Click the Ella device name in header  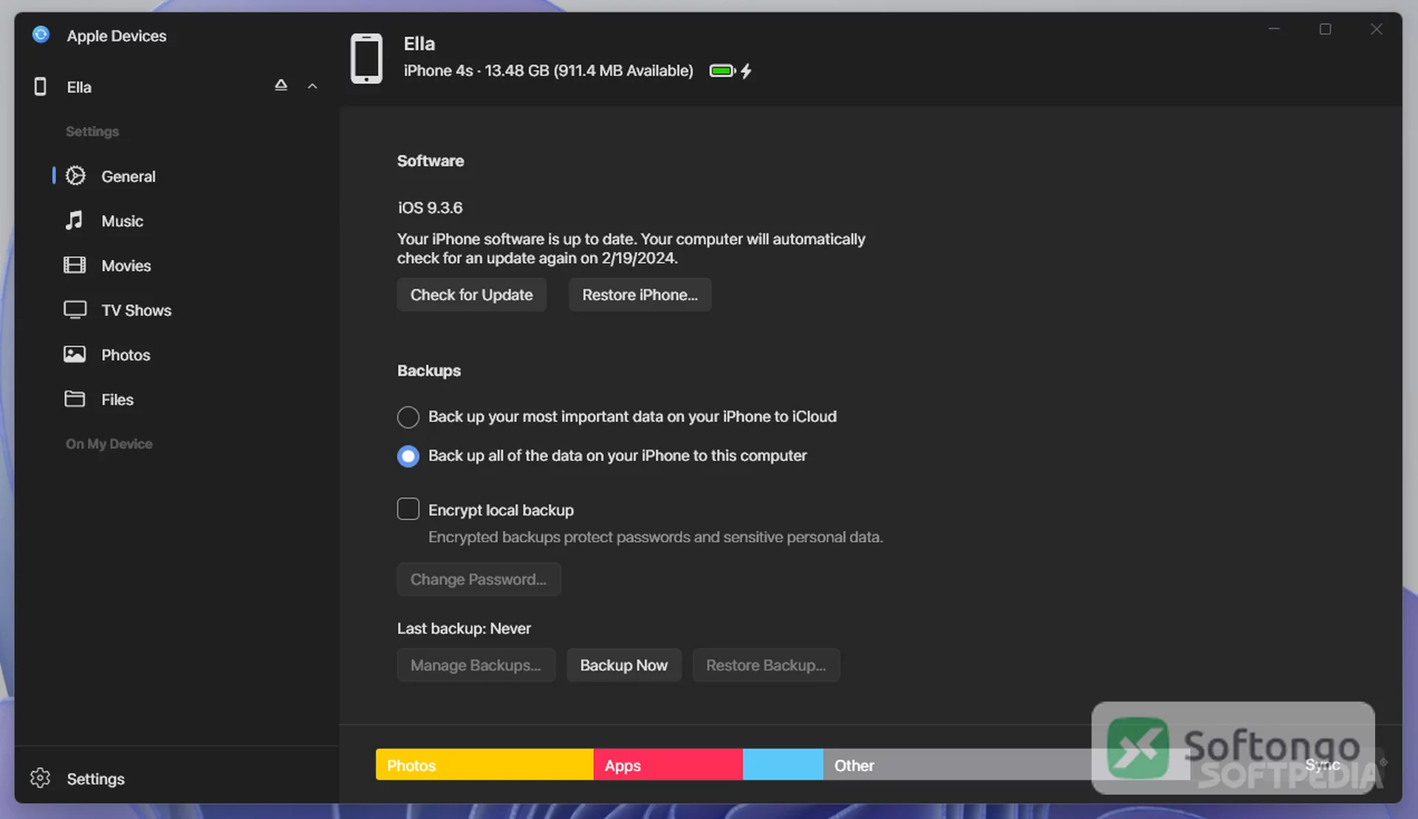(x=419, y=44)
